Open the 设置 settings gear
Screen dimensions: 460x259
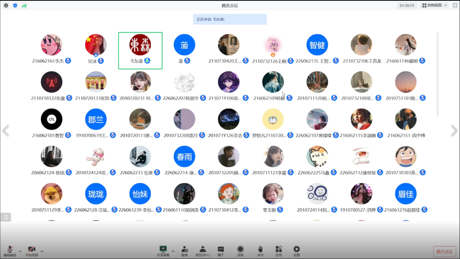coord(297,251)
